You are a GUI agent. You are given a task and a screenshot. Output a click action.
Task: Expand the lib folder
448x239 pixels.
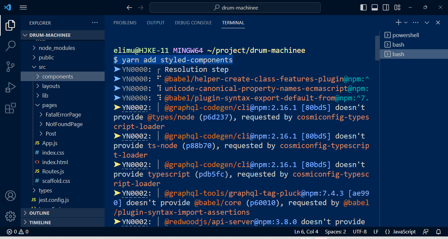(x=63, y=96)
